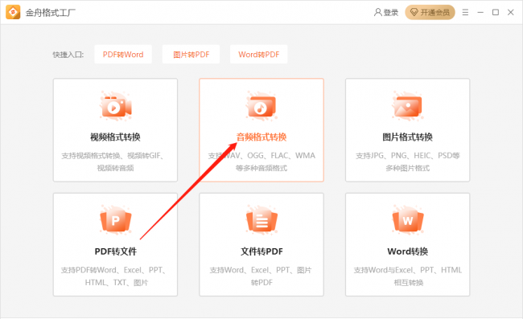Select the PDF转文件 title

(x=115, y=252)
